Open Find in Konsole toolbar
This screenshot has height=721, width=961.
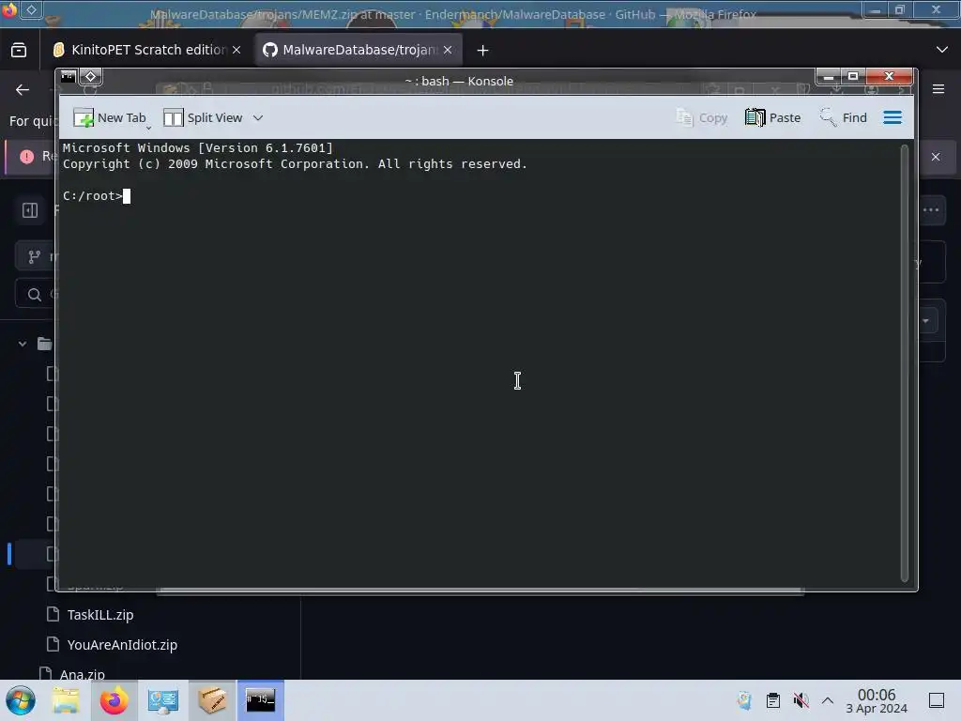tap(843, 117)
